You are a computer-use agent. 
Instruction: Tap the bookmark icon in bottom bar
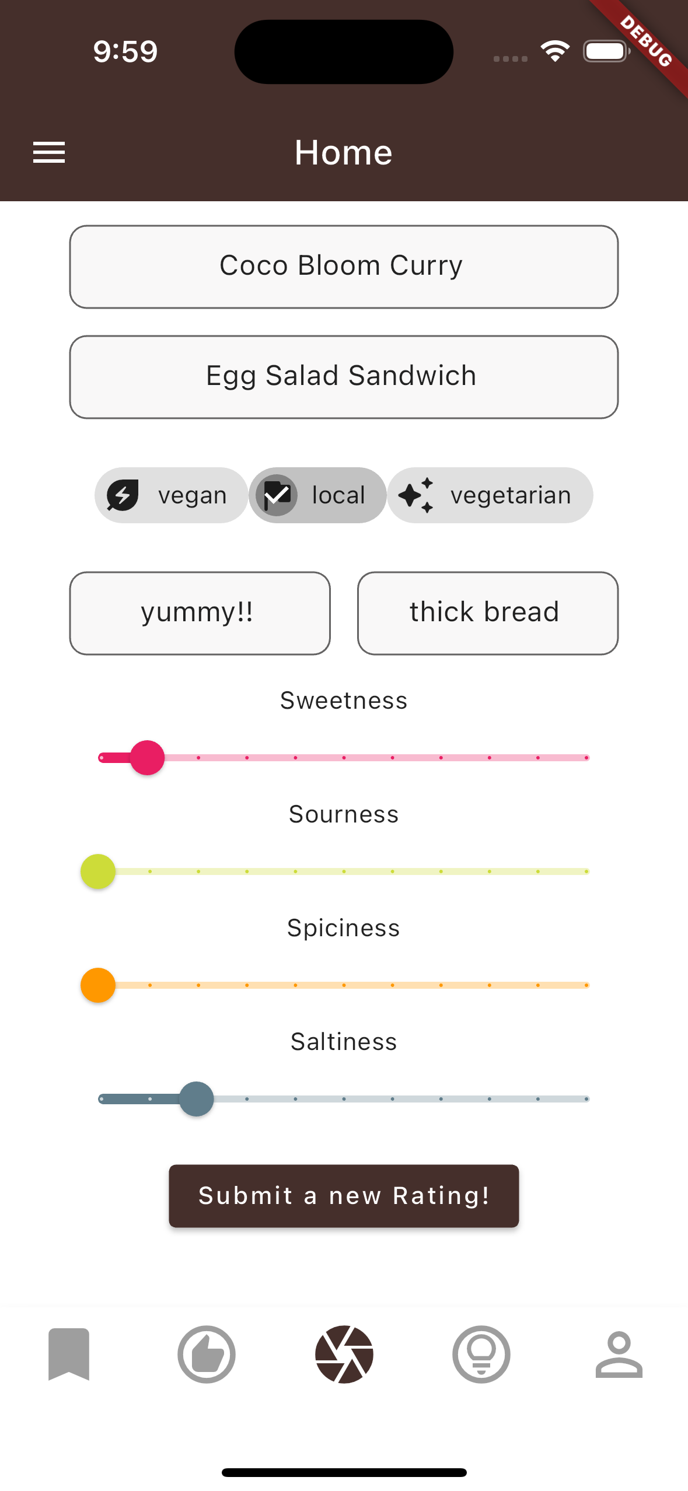[x=69, y=1354]
